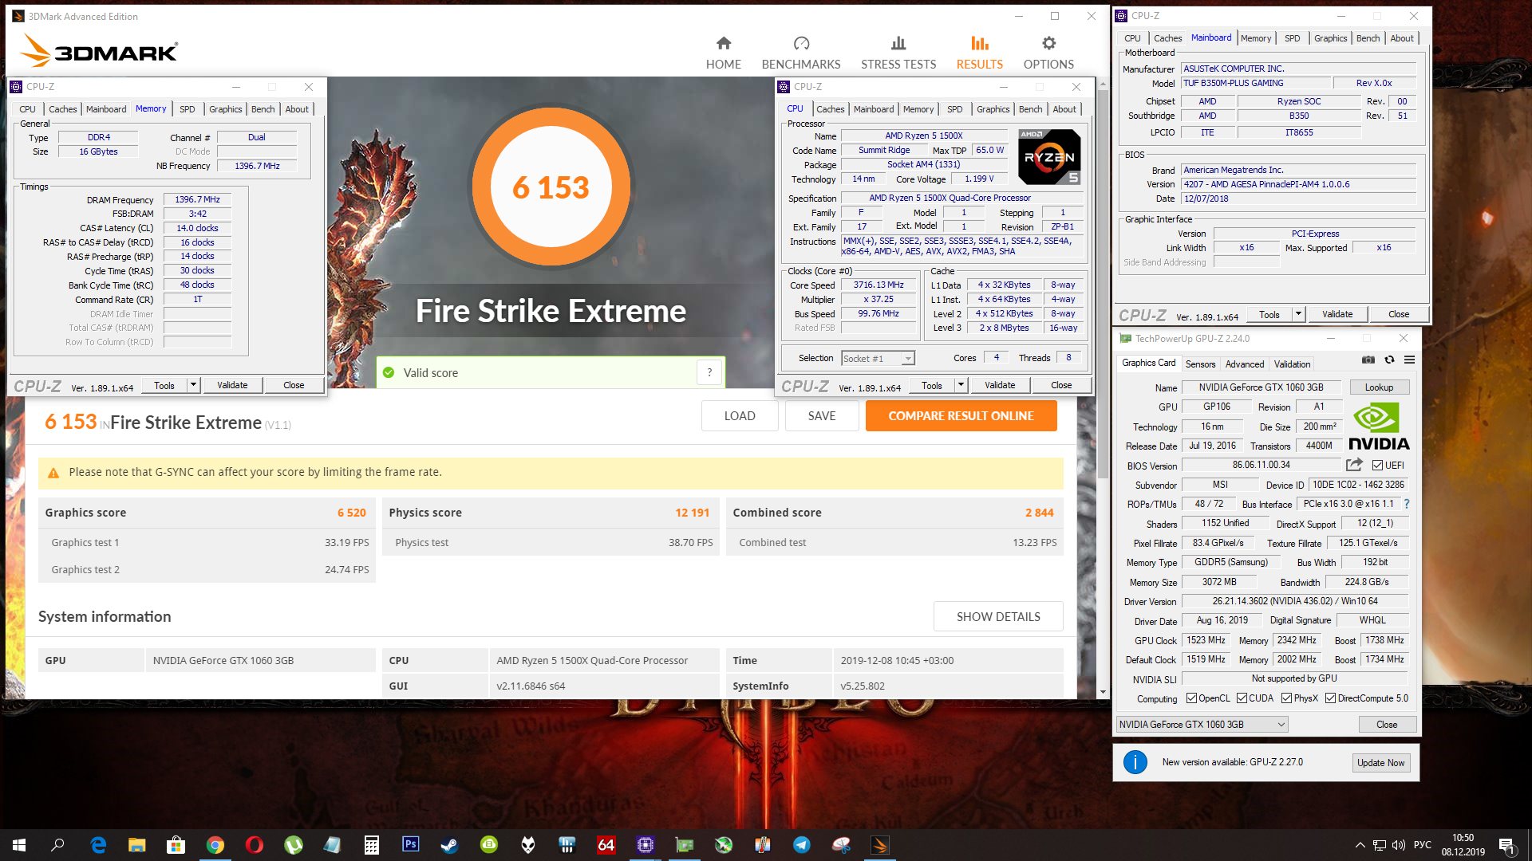
Task: Click the SAVE result button
Action: [822, 415]
